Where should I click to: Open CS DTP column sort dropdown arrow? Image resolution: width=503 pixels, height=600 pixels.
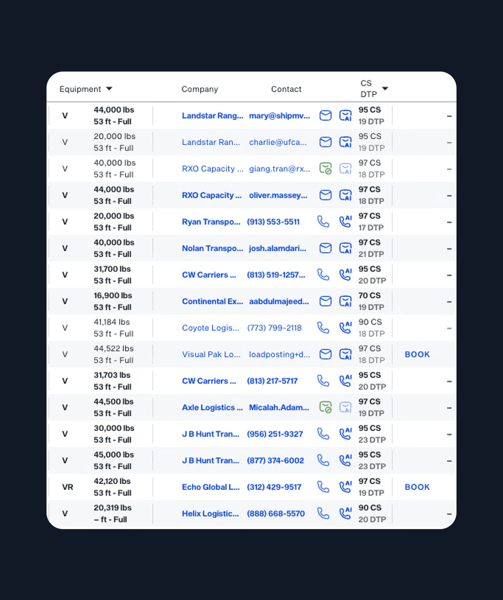coord(385,88)
